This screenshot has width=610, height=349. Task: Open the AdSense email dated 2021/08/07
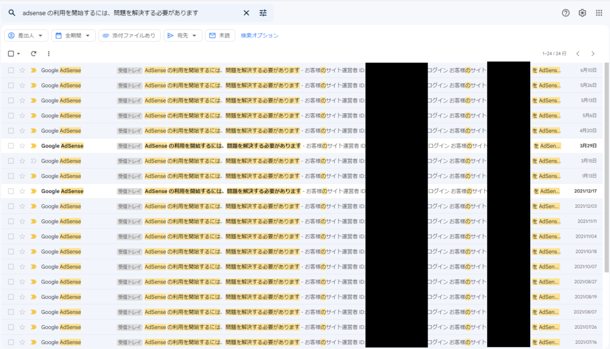click(x=302, y=312)
